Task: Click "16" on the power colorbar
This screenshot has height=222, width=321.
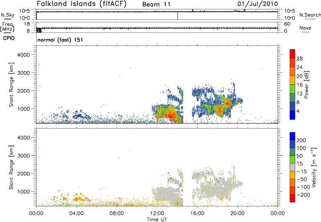Action: [x=299, y=85]
